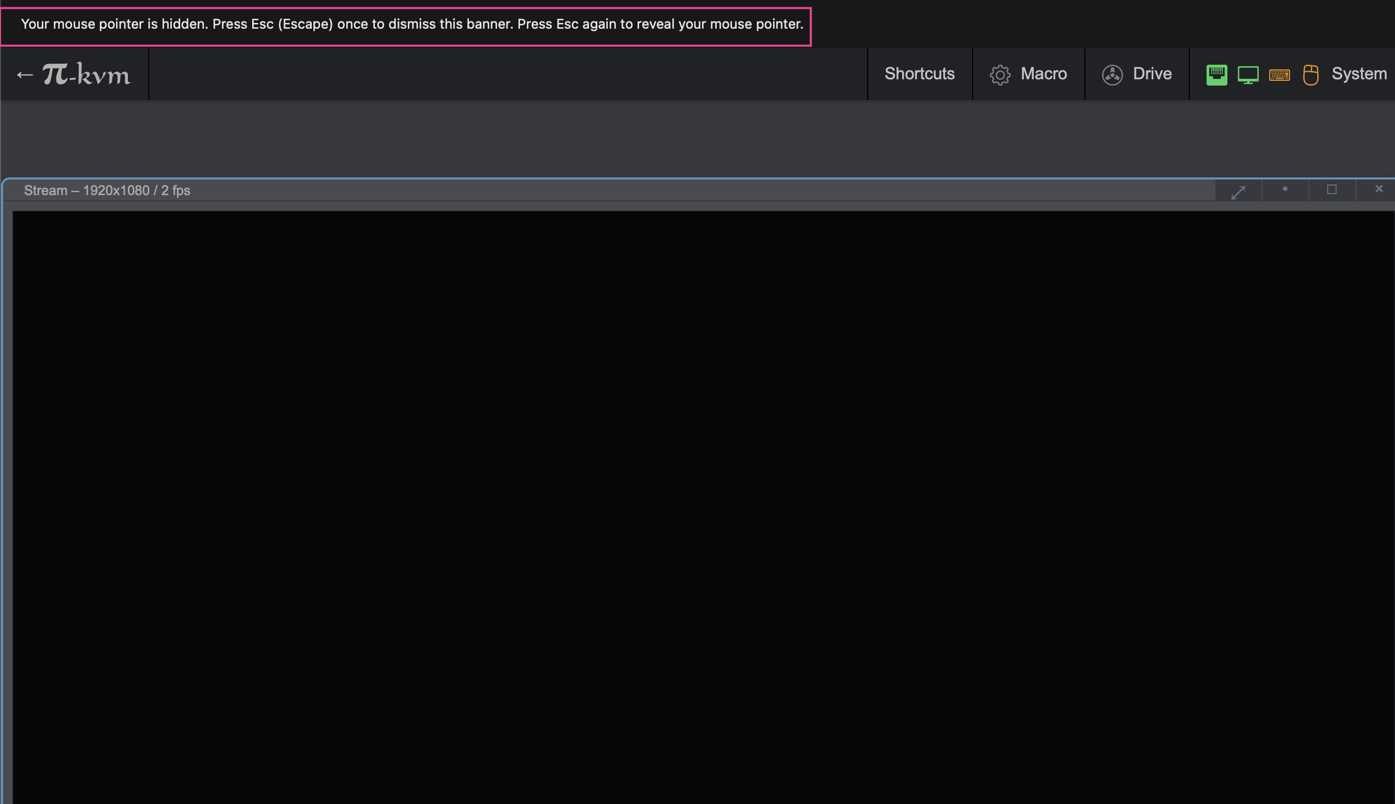Click the Macro gear icon

point(999,75)
